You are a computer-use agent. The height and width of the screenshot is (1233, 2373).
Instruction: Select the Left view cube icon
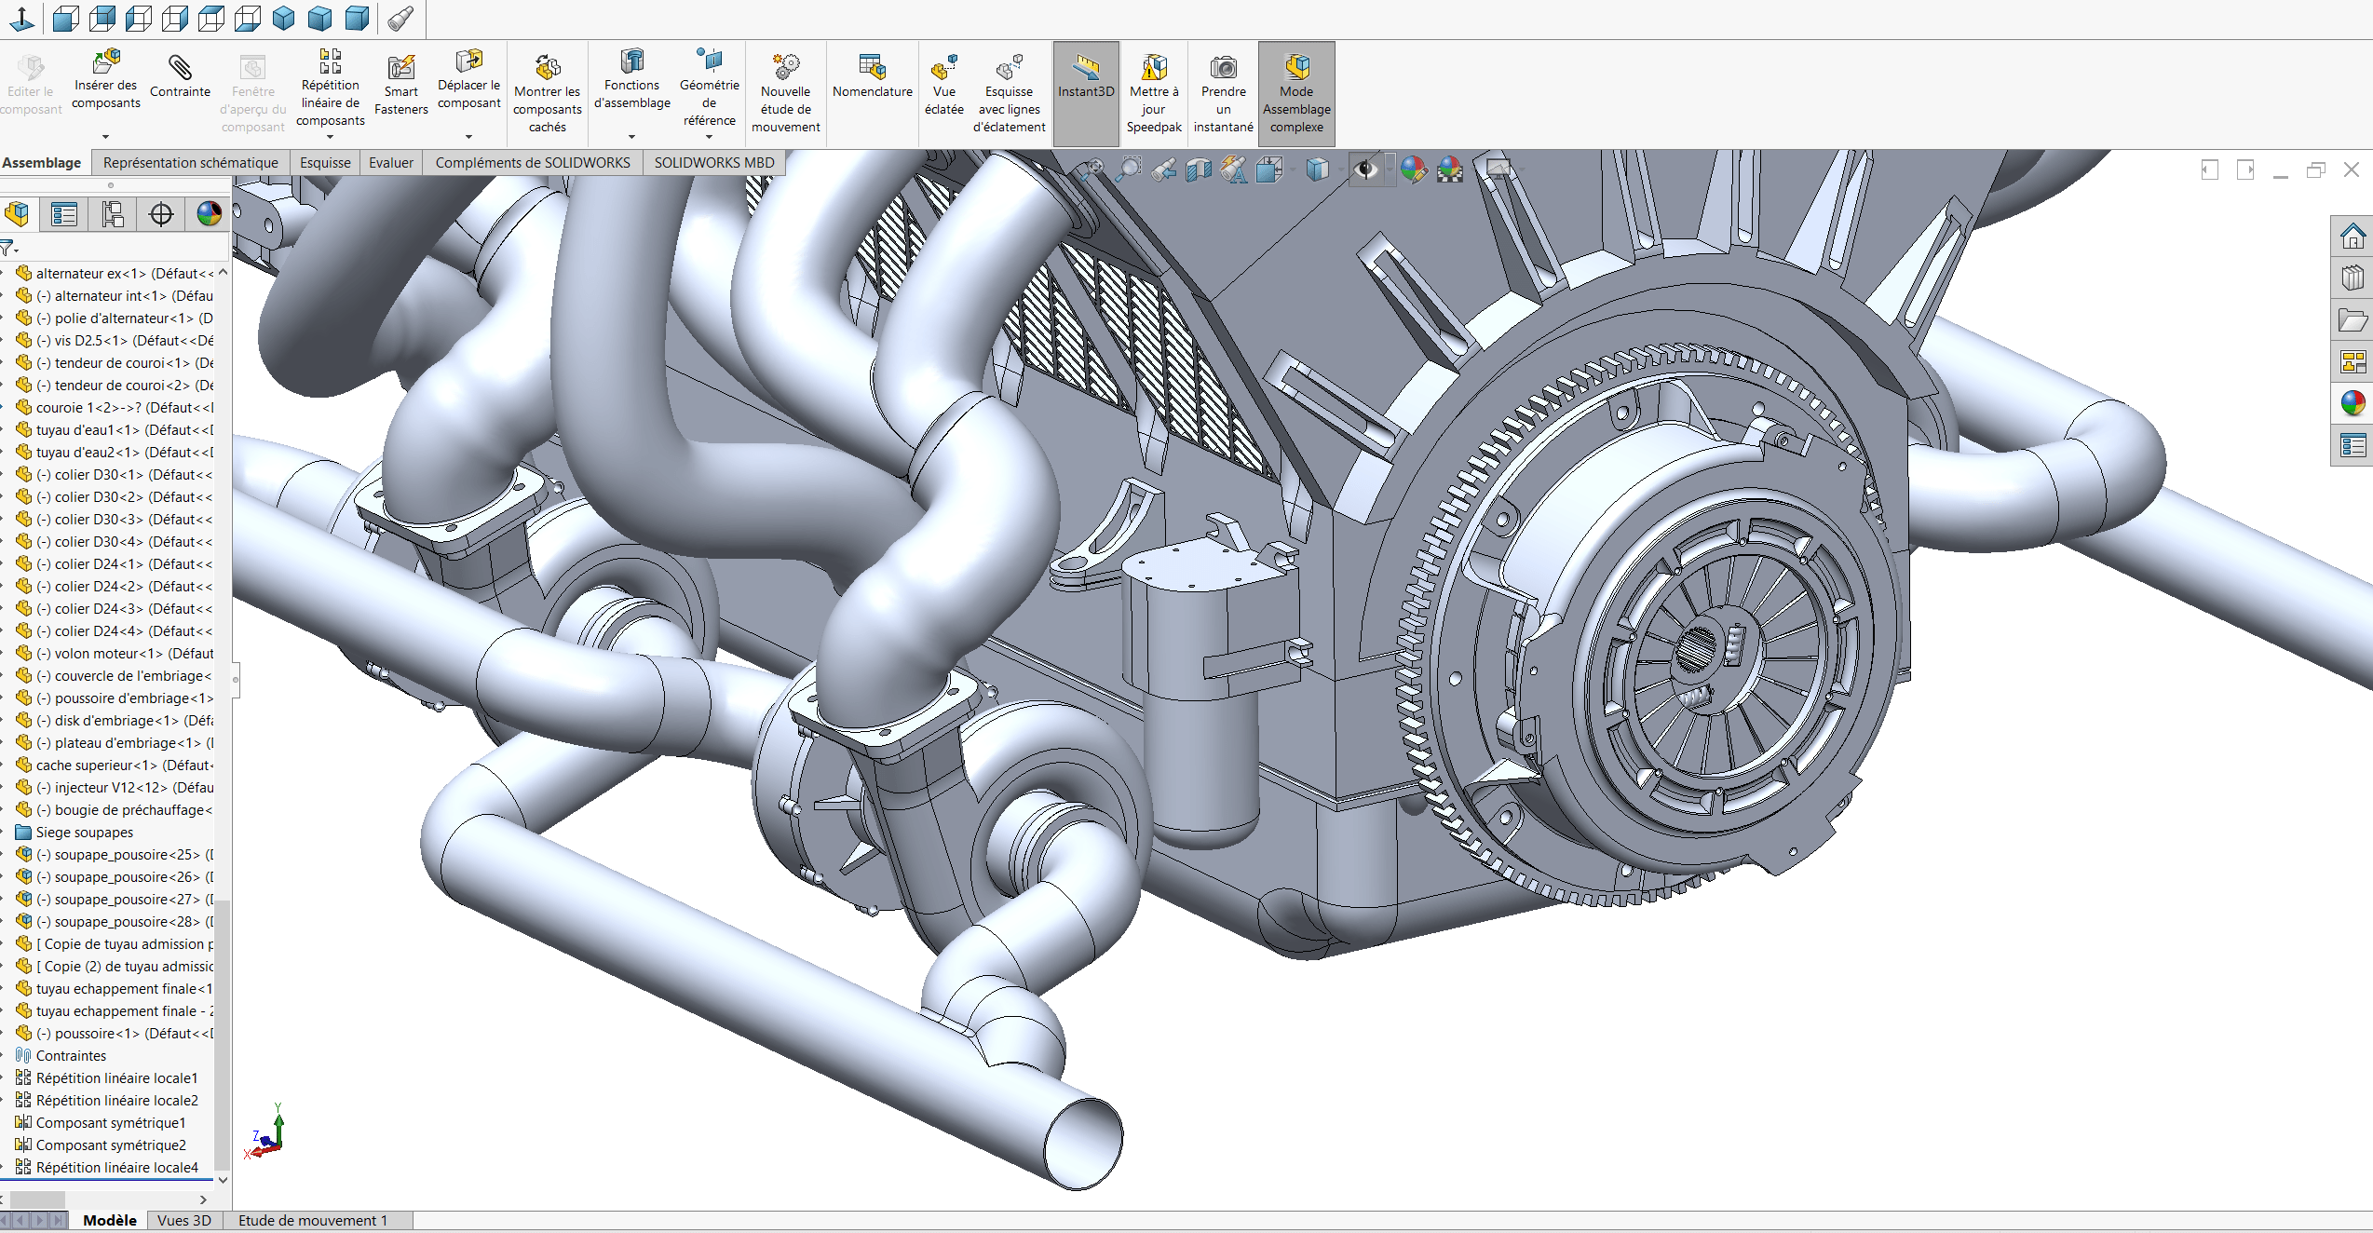click(x=139, y=18)
